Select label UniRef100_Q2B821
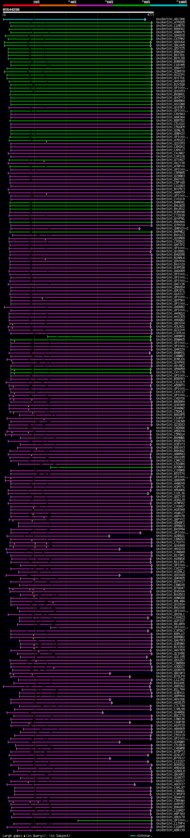Image resolution: width=190 pixels, height=838 pixels. click(x=170, y=536)
